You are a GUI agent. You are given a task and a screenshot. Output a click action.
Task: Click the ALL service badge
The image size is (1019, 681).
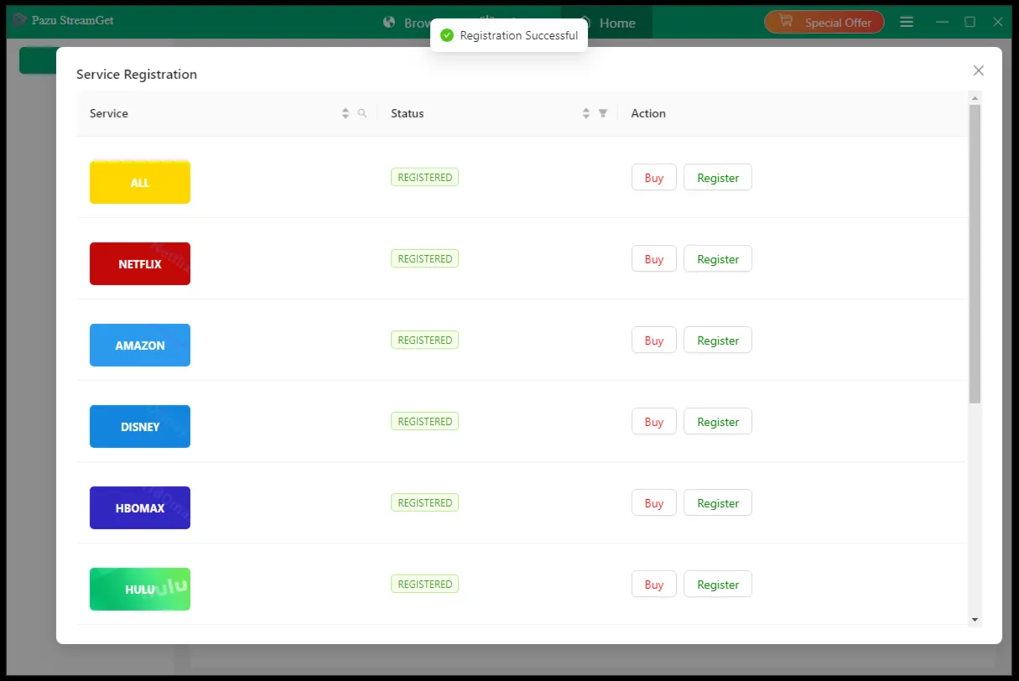point(140,182)
